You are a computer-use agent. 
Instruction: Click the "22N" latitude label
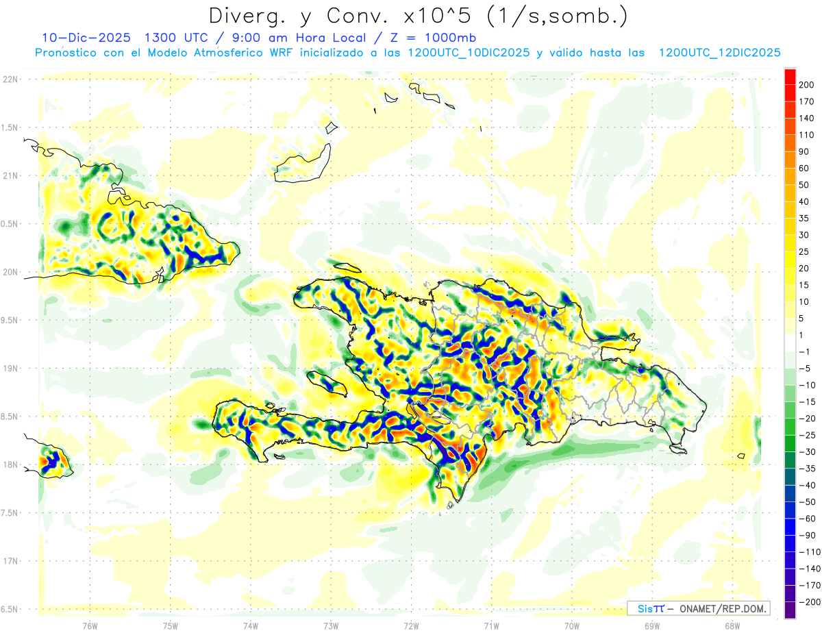click(10, 79)
